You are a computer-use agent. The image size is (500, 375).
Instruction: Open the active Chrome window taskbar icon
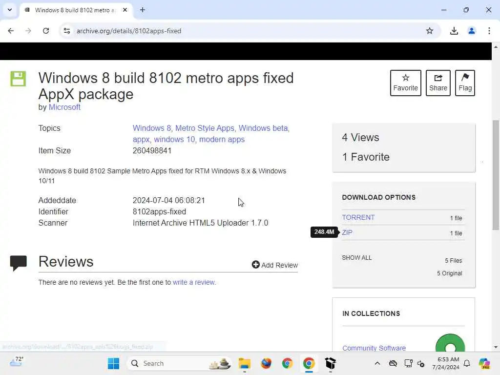coord(309,363)
